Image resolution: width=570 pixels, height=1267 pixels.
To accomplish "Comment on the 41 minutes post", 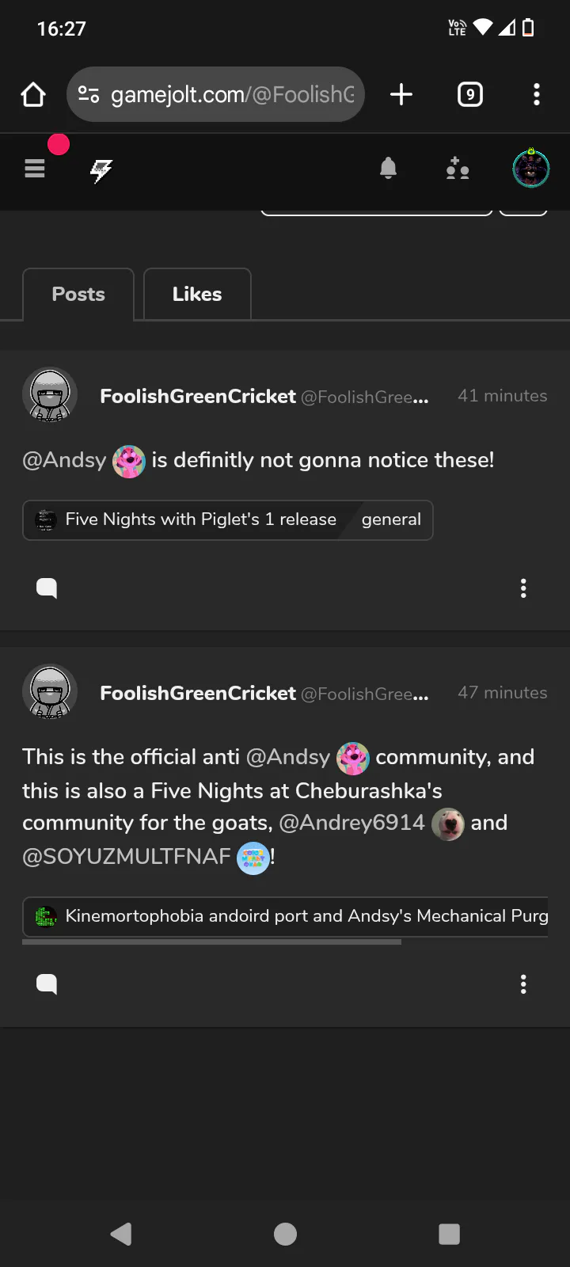I will (47, 588).
